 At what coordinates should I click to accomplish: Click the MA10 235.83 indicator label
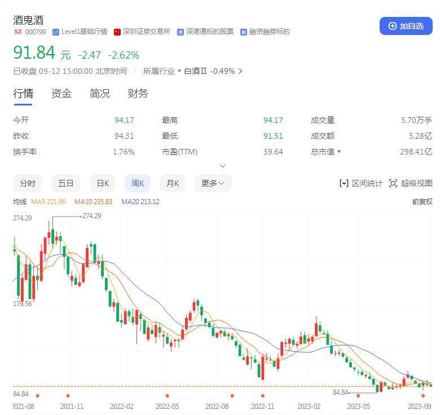(93, 202)
